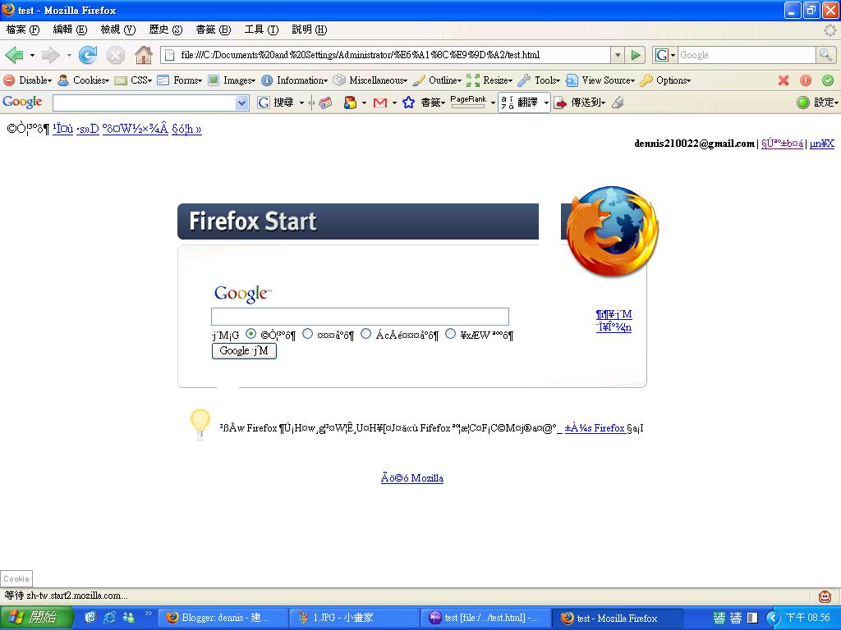Click the translate 翻譯 button in Google toolbar

[x=524, y=103]
